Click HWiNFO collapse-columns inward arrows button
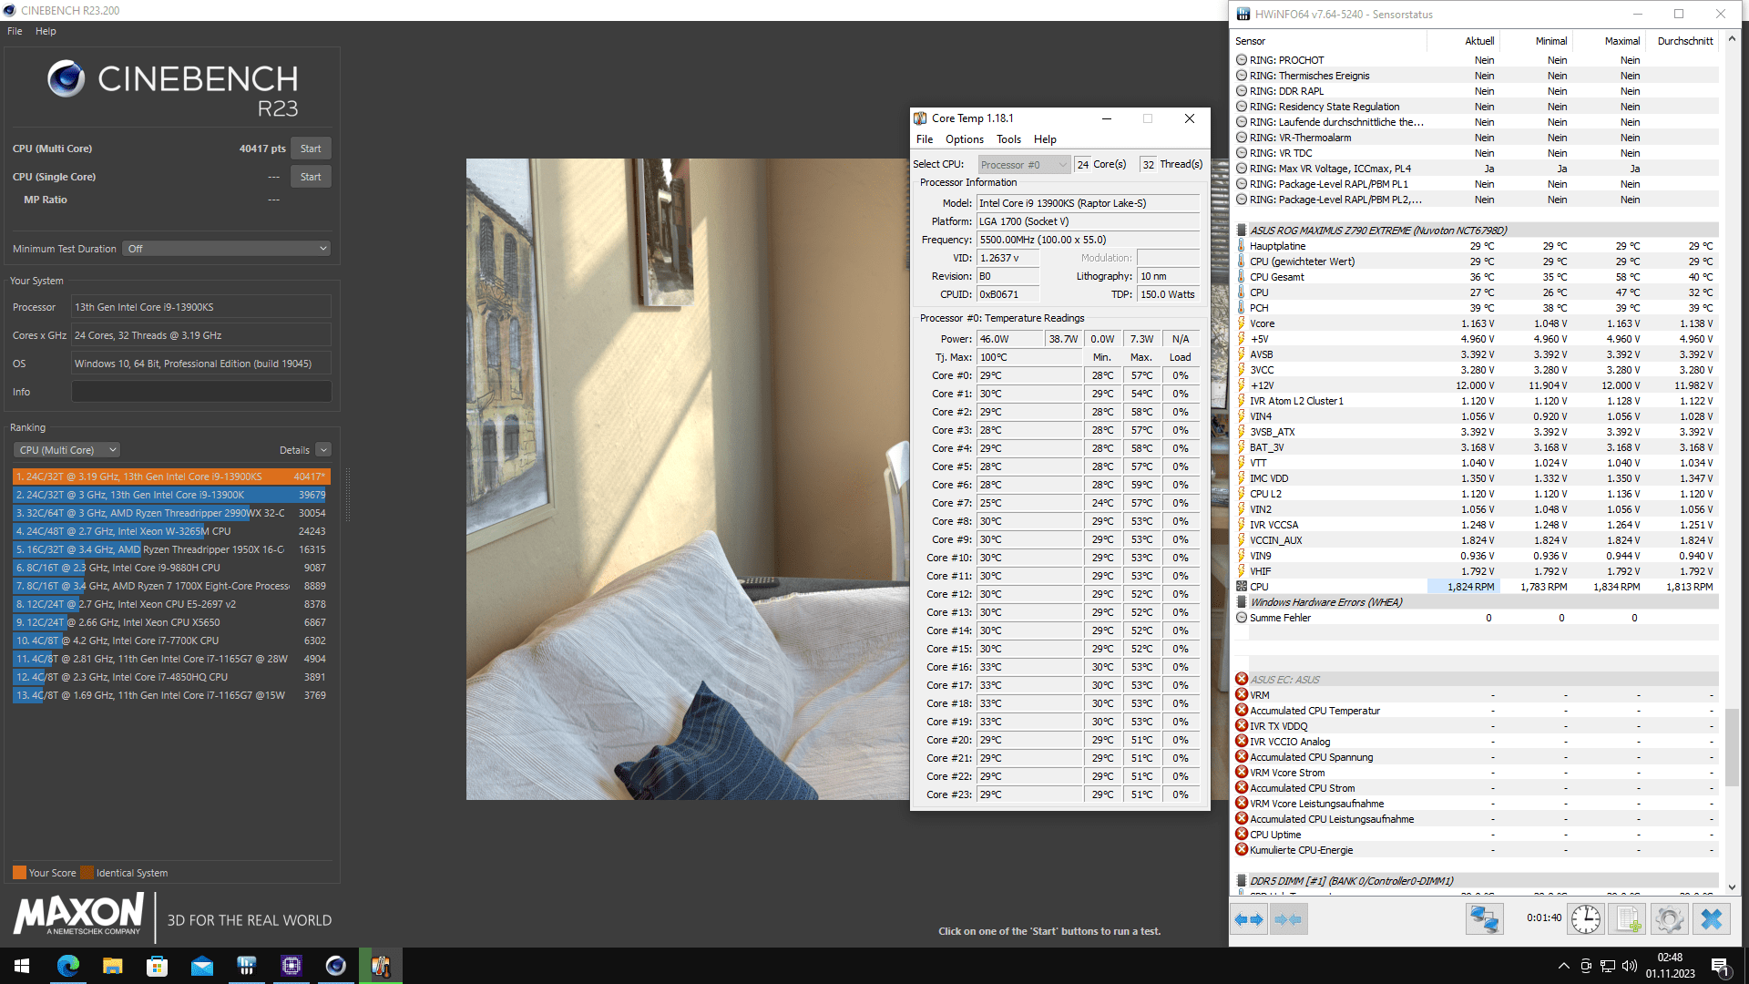 [x=1288, y=919]
